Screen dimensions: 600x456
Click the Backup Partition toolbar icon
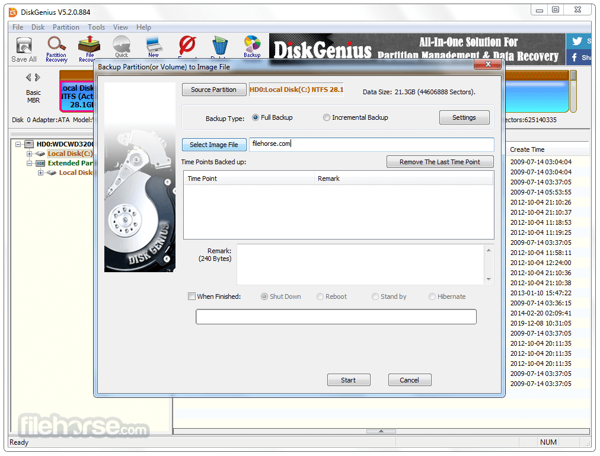coord(252,46)
